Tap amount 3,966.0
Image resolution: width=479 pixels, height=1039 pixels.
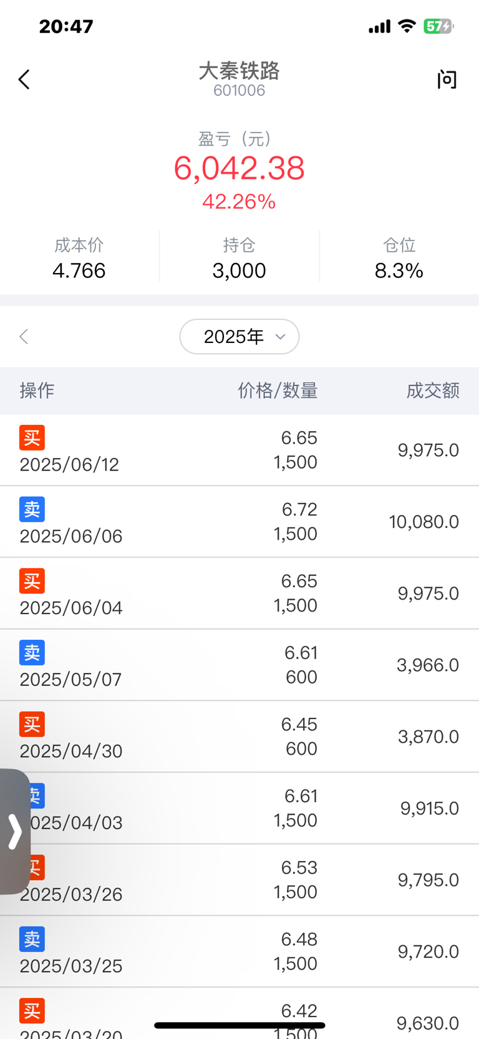coord(428,665)
